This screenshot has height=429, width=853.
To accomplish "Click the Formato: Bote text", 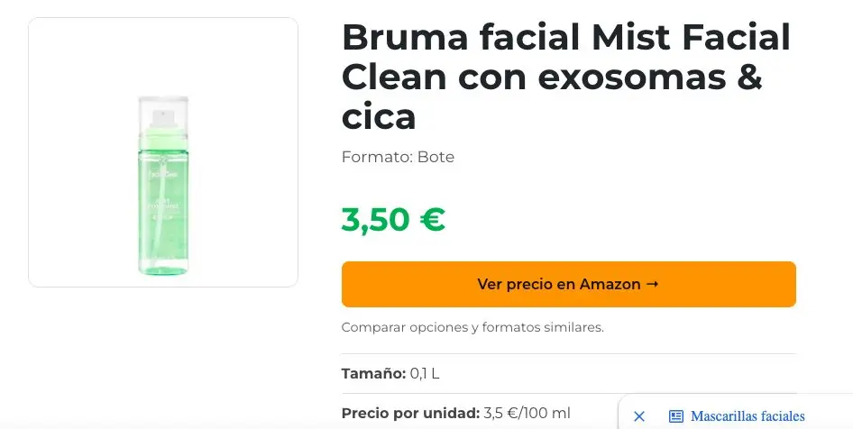I will [x=398, y=157].
